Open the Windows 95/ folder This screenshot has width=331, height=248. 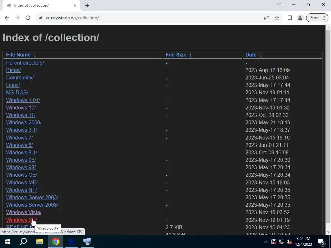(x=21, y=160)
